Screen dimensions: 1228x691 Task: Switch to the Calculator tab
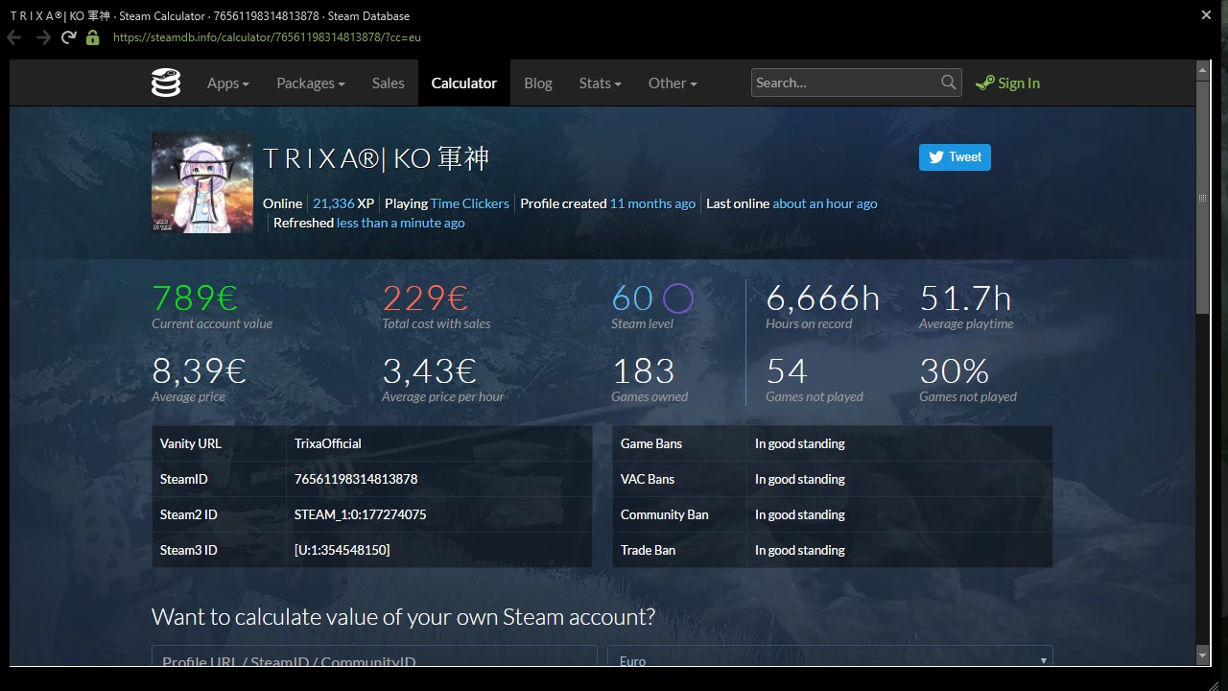tap(463, 83)
